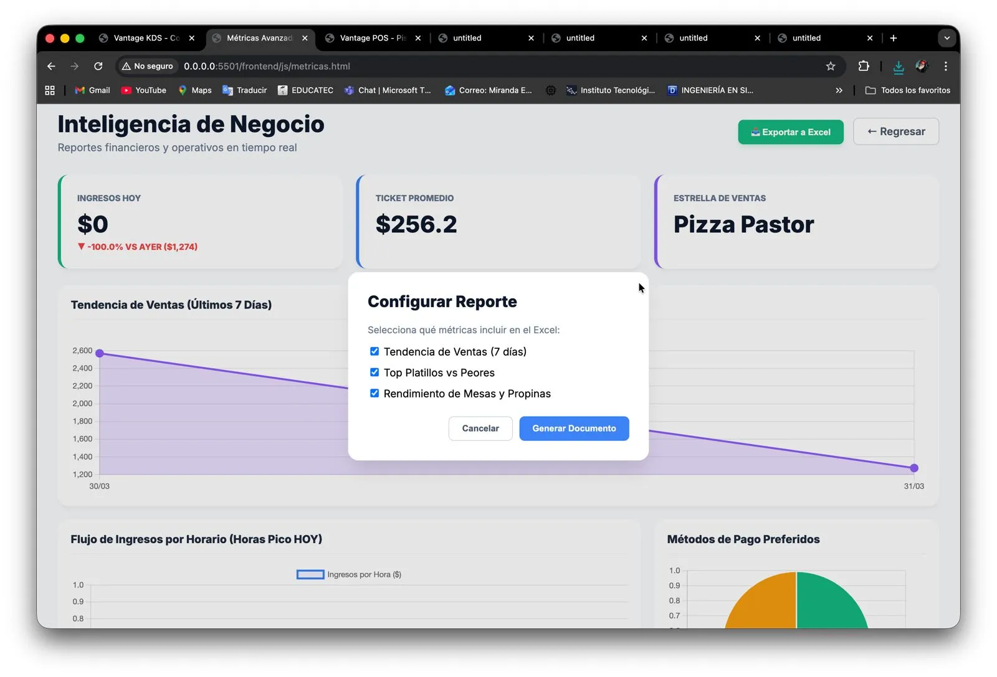Image resolution: width=997 pixels, height=677 pixels.
Task: Expand the hidden bookmarks overflow chevron
Action: [839, 90]
